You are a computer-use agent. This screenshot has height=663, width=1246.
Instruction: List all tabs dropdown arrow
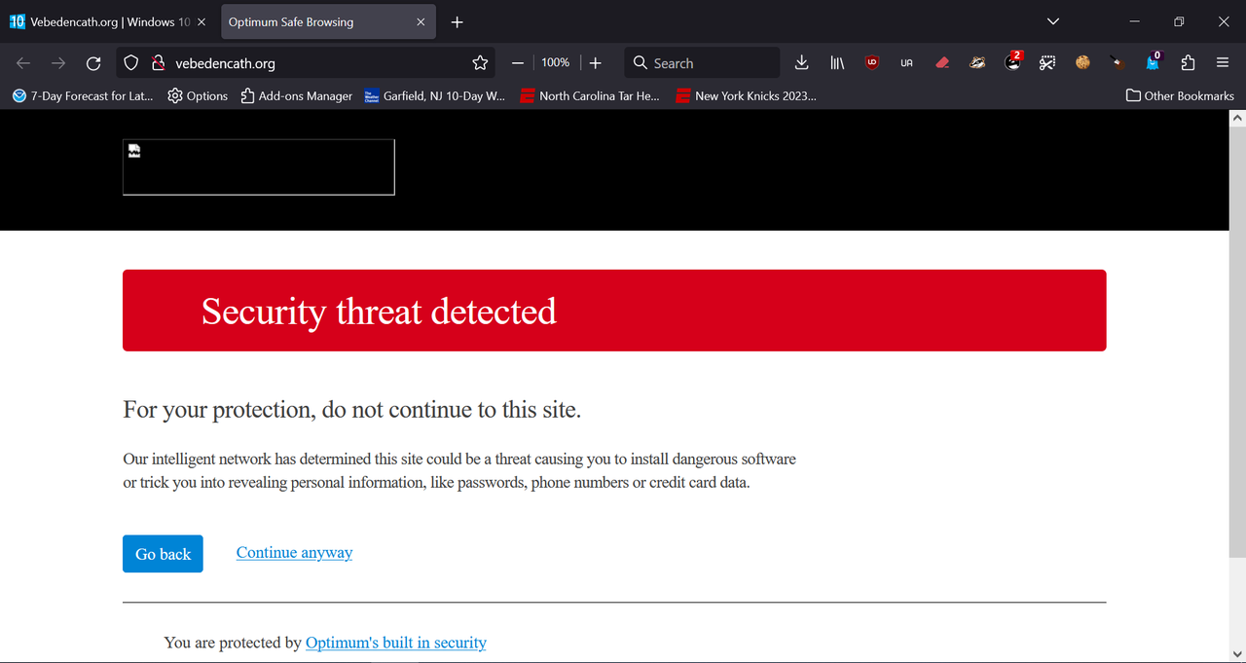[1053, 22]
